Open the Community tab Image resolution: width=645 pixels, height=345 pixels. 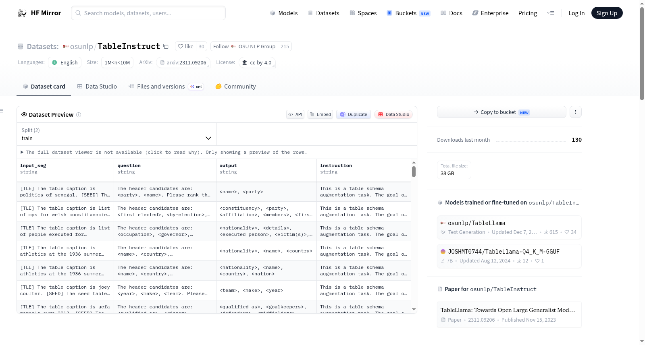pos(235,87)
